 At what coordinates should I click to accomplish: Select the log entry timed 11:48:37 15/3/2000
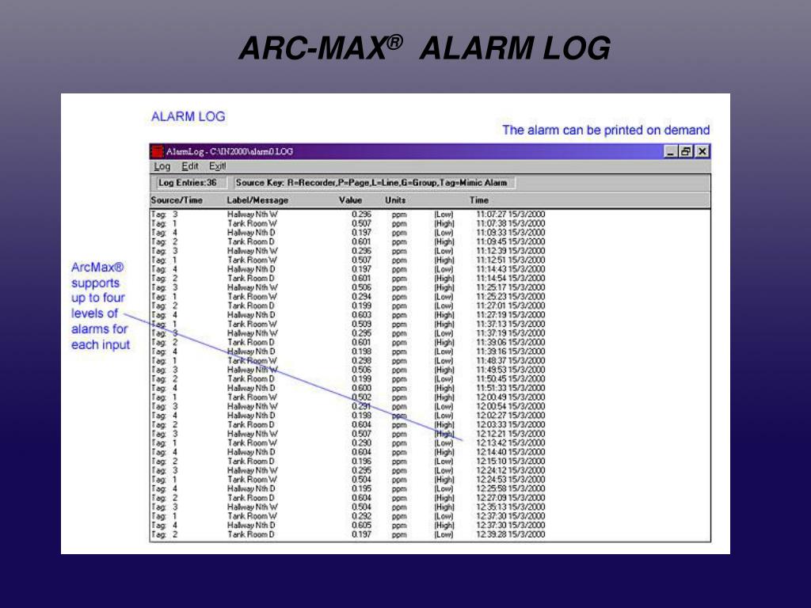[348, 360]
